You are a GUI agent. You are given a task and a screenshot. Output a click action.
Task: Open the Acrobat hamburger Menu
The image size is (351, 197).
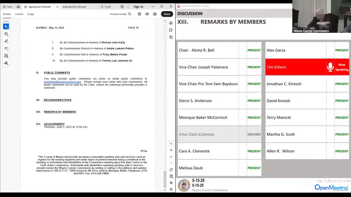(7, 7)
